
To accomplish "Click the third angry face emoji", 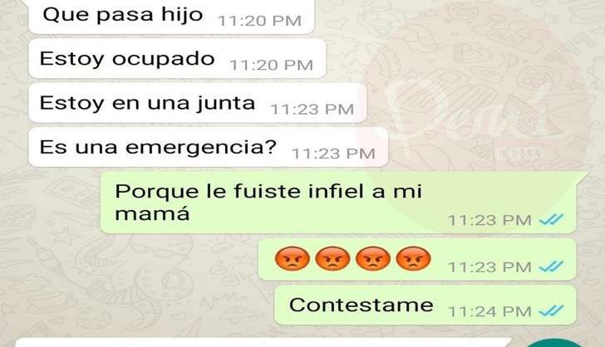I will 372,258.
